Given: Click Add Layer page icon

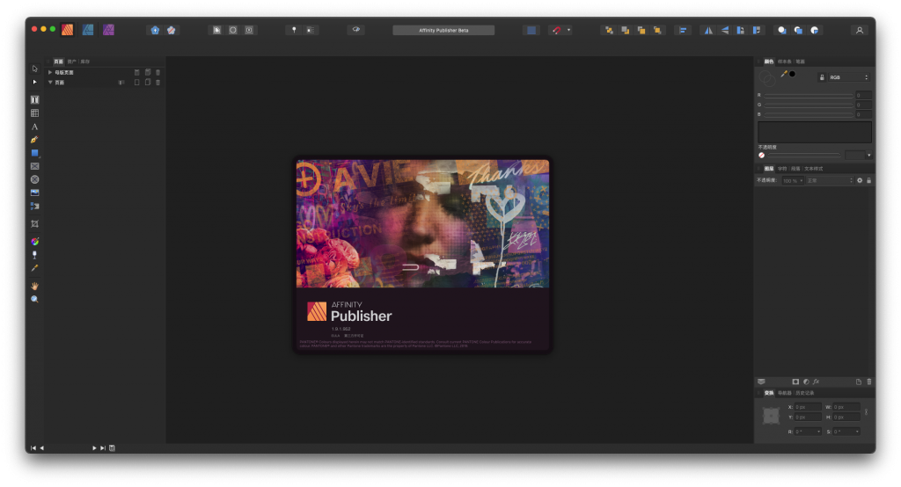Looking at the screenshot, I should click(859, 382).
